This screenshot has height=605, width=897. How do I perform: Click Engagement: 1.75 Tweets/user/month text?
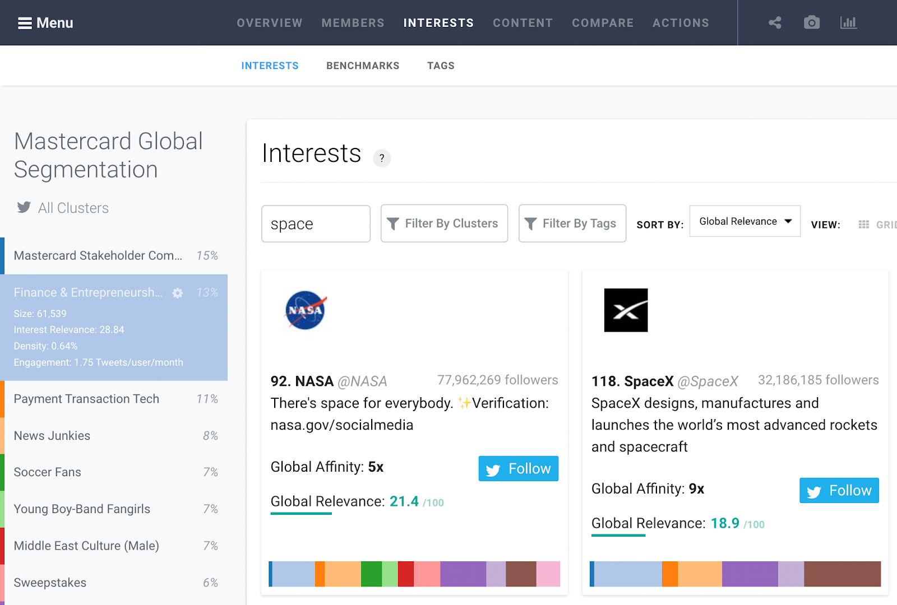[98, 362]
